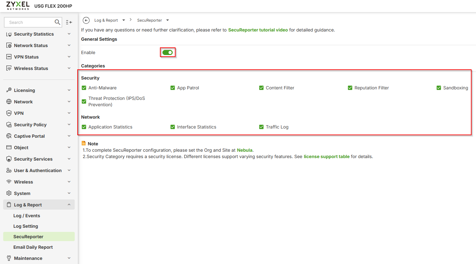Open the SecuReporter tutorial video link

258,30
